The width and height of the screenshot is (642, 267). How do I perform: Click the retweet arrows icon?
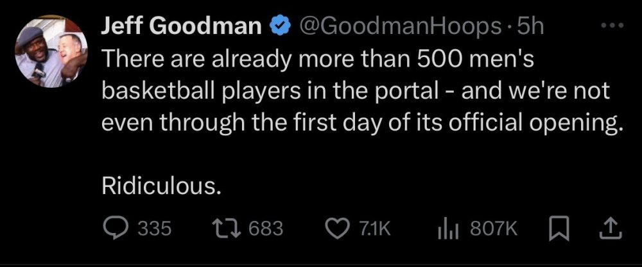tap(225, 228)
